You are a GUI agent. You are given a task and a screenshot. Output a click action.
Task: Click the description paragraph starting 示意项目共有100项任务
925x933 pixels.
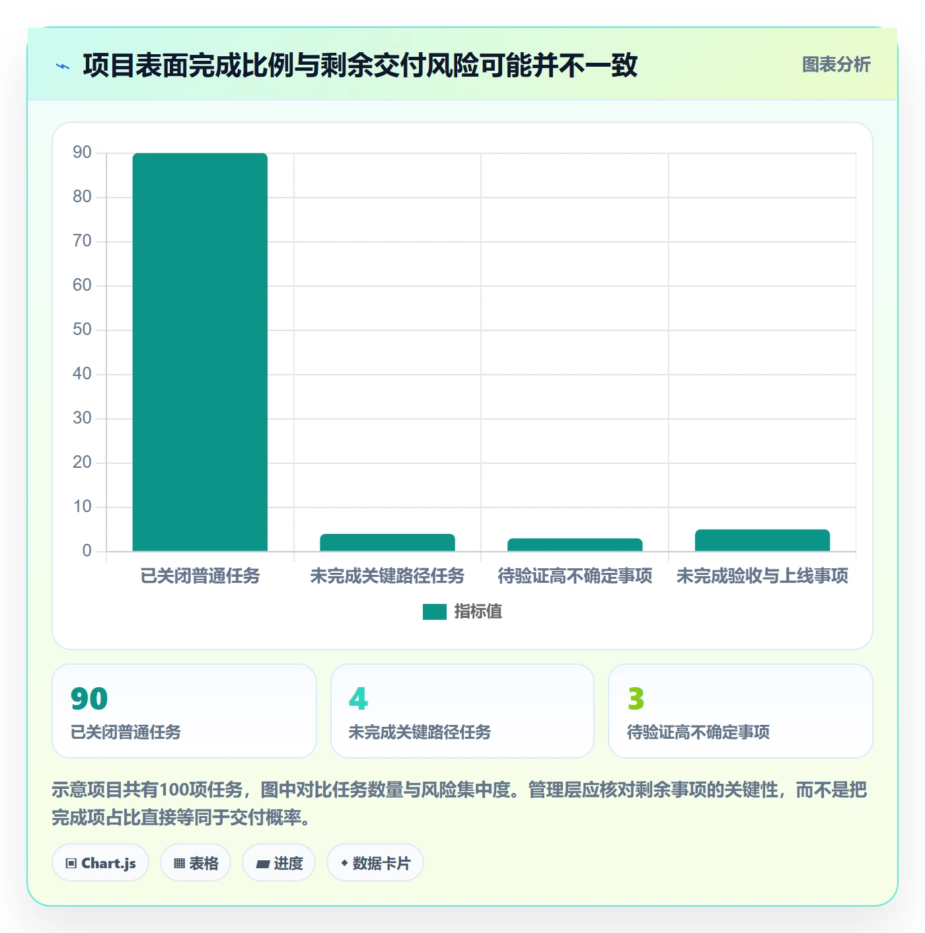459,803
